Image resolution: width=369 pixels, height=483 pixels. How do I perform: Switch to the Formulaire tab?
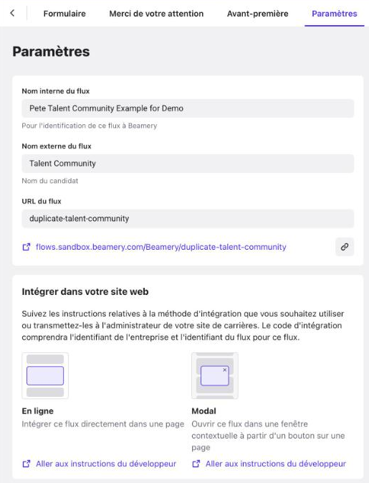[x=64, y=14]
